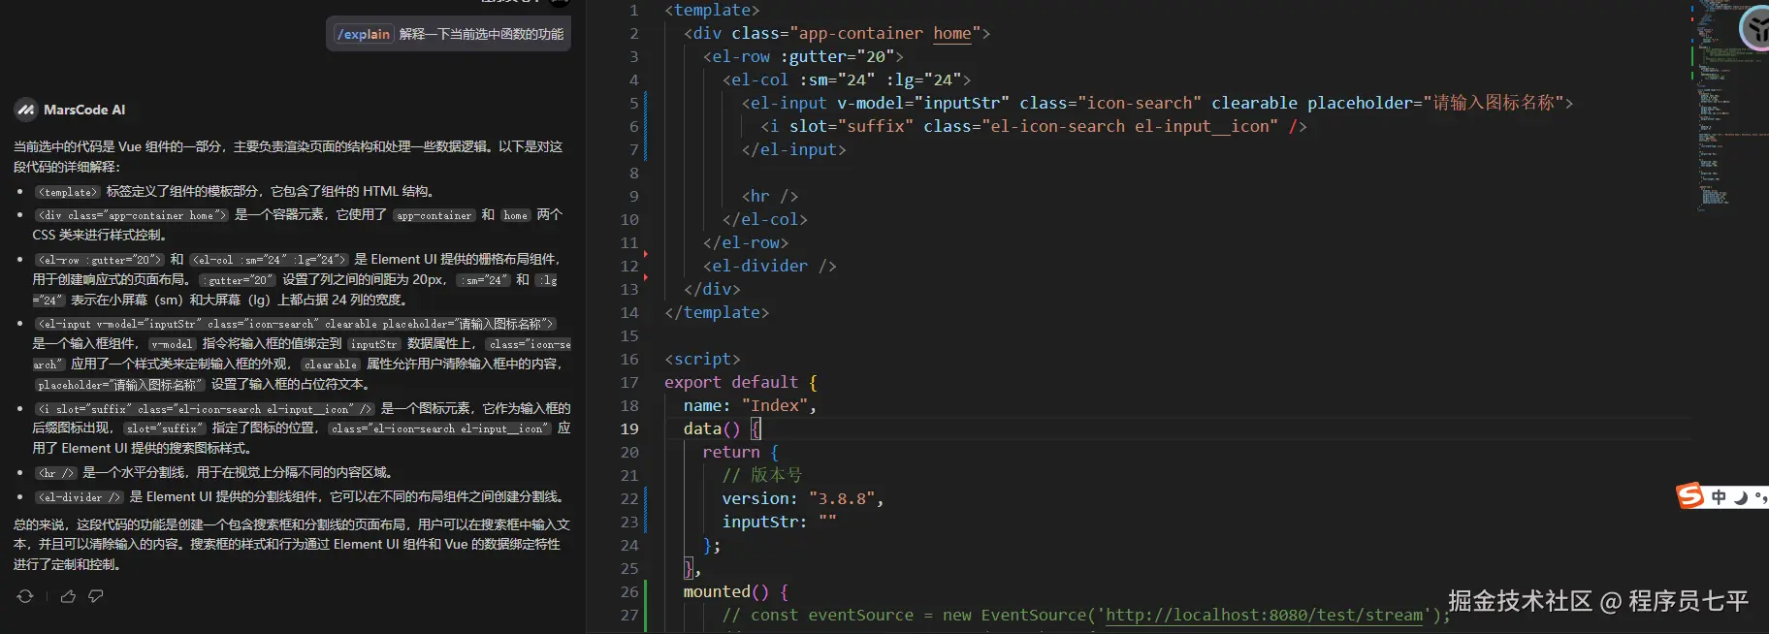Click the name: "Index" property line
This screenshot has height=634, width=1769.
[x=750, y=405]
